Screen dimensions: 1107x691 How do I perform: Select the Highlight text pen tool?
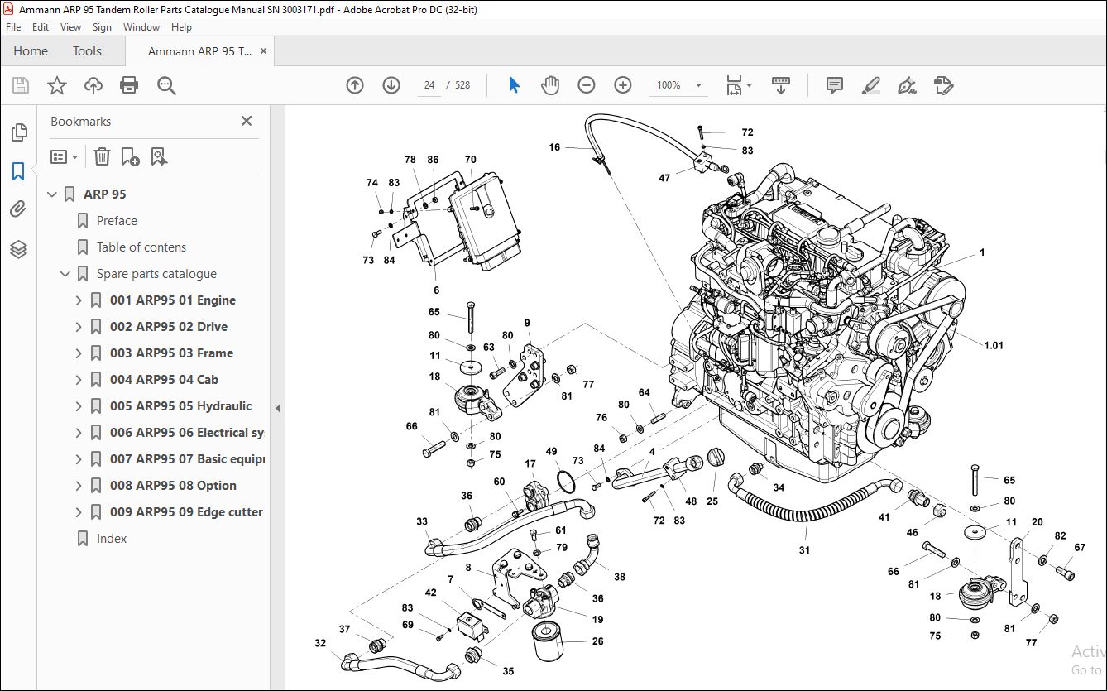(x=870, y=85)
